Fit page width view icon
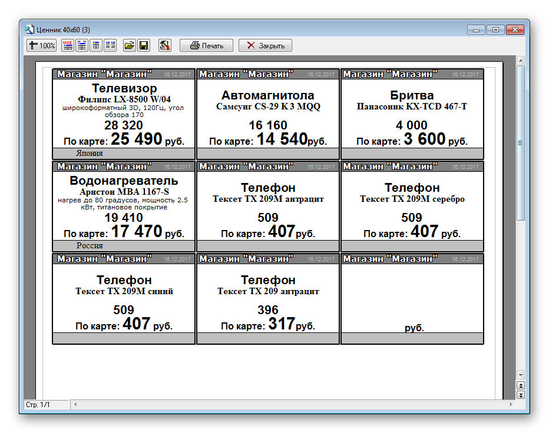 coord(82,45)
